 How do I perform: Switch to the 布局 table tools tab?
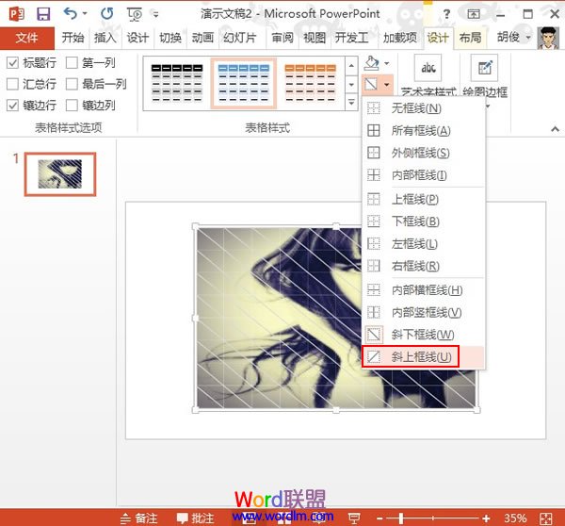470,38
